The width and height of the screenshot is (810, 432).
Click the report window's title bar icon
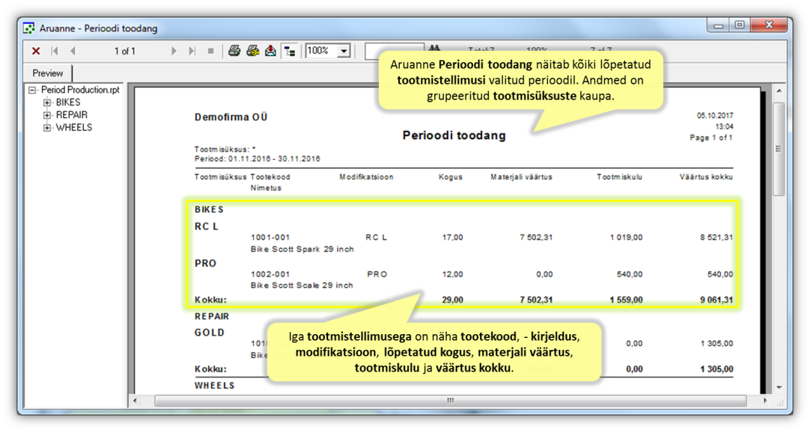coord(29,28)
